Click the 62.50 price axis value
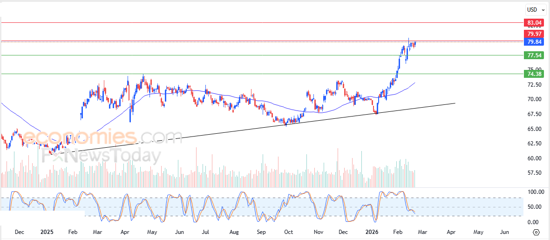This screenshot has width=550, height=240. coord(534,143)
